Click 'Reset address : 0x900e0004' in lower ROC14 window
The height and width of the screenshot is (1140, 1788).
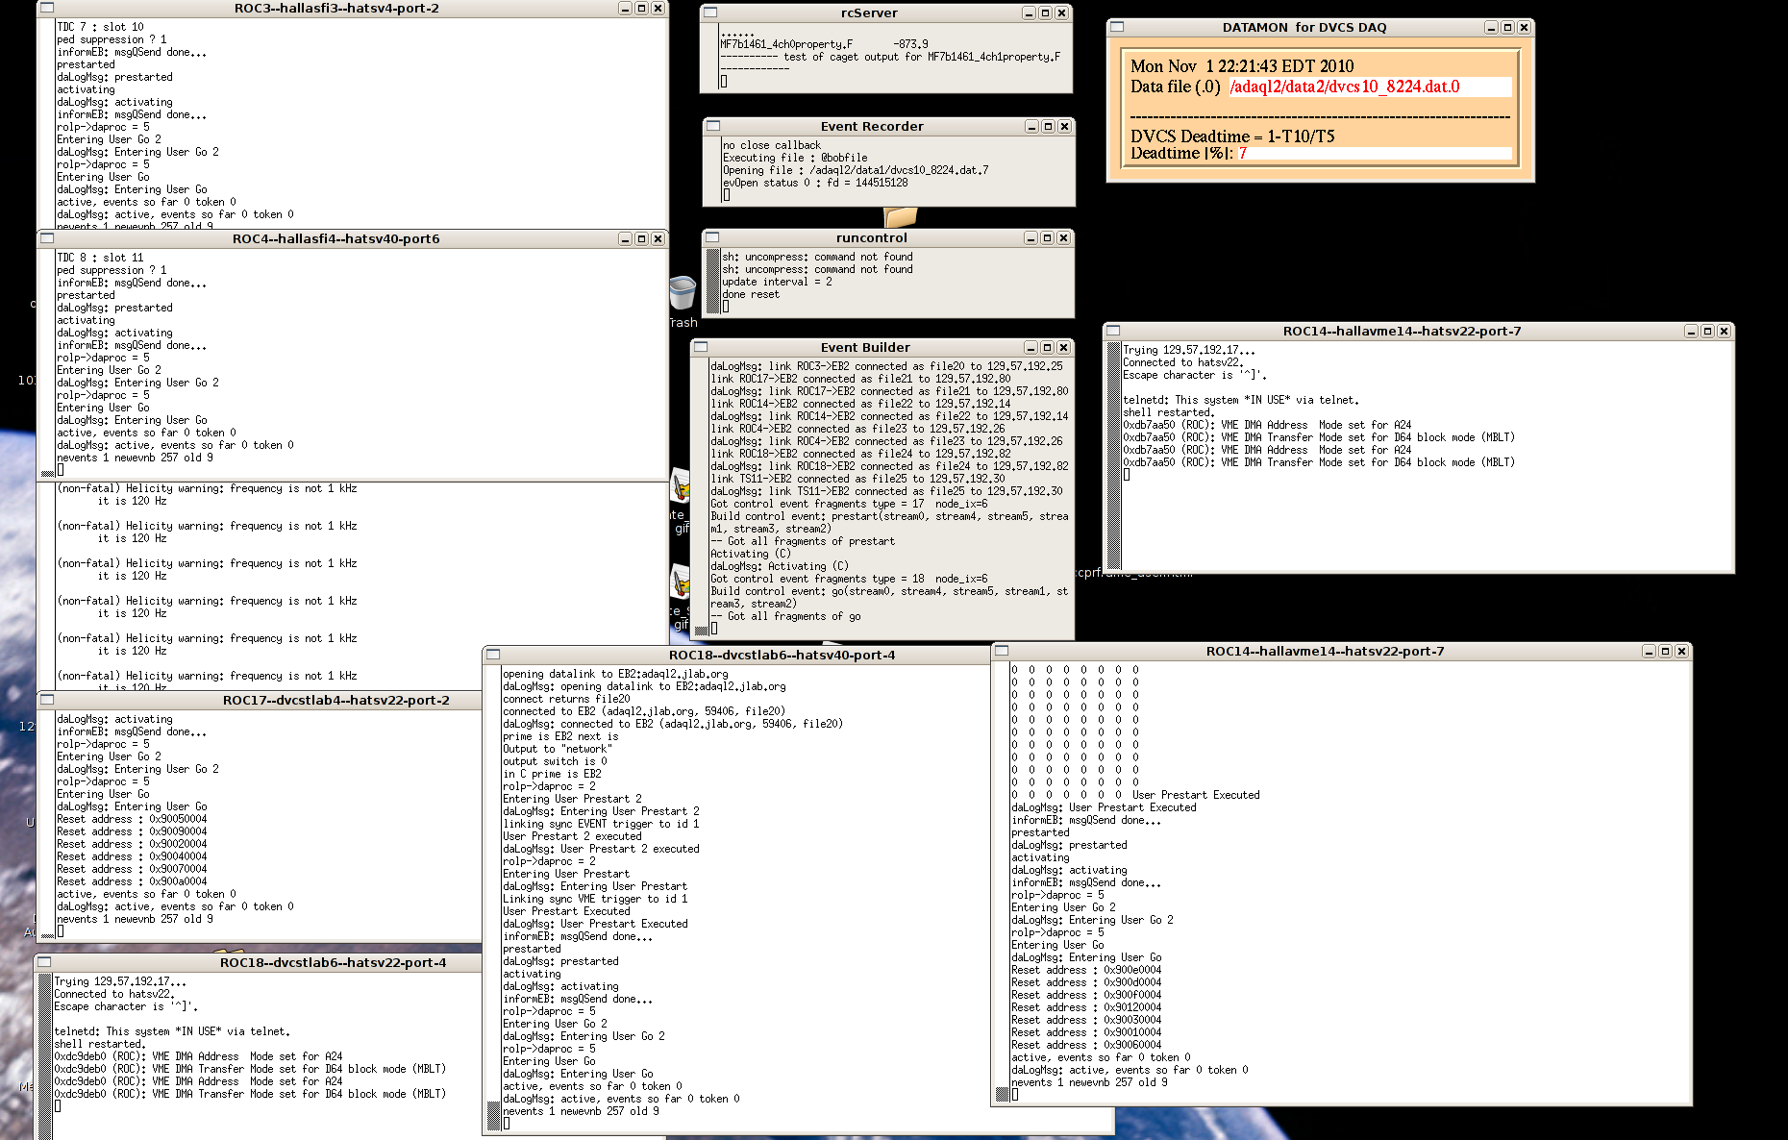tap(1086, 970)
